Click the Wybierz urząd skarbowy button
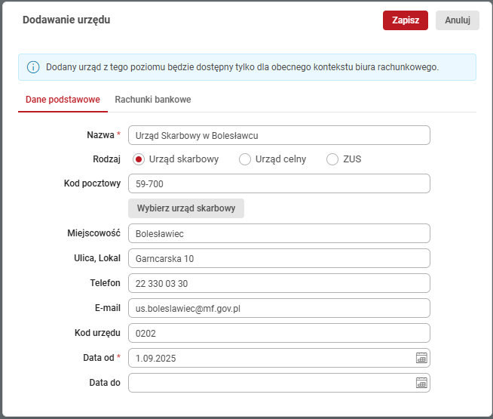This screenshot has width=493, height=419. [186, 208]
